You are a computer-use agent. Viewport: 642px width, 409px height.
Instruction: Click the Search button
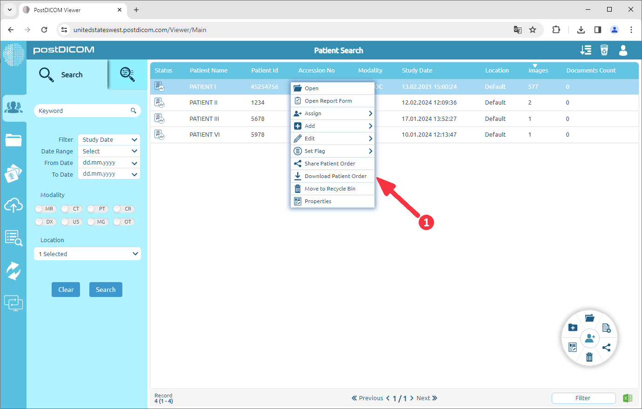click(106, 289)
